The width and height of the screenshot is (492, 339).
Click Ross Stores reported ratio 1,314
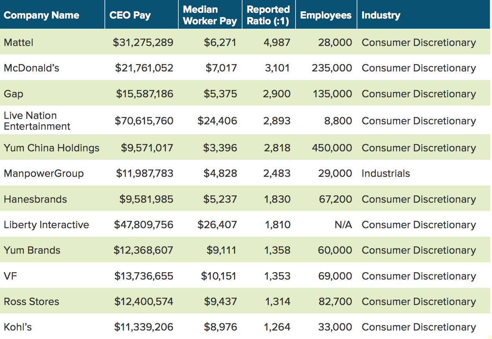pos(277,302)
